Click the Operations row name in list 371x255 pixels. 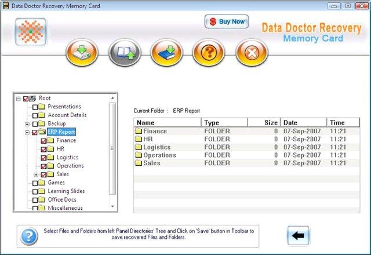pos(160,155)
